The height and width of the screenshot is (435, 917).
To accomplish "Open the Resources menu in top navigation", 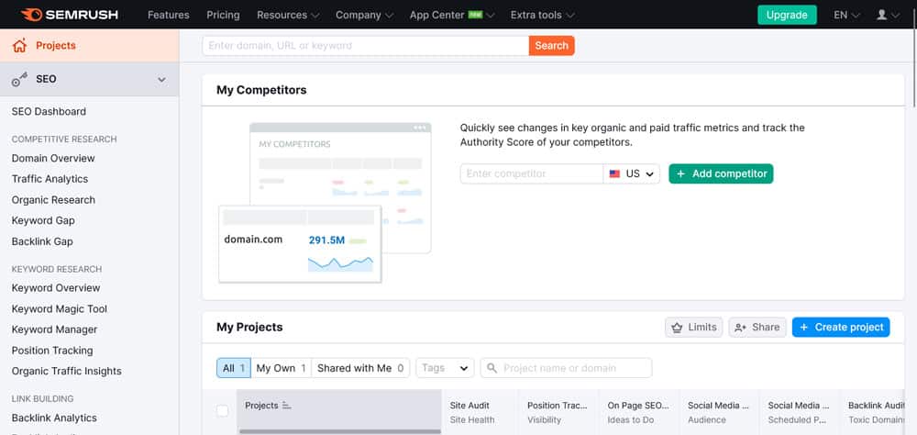I will tap(288, 15).
